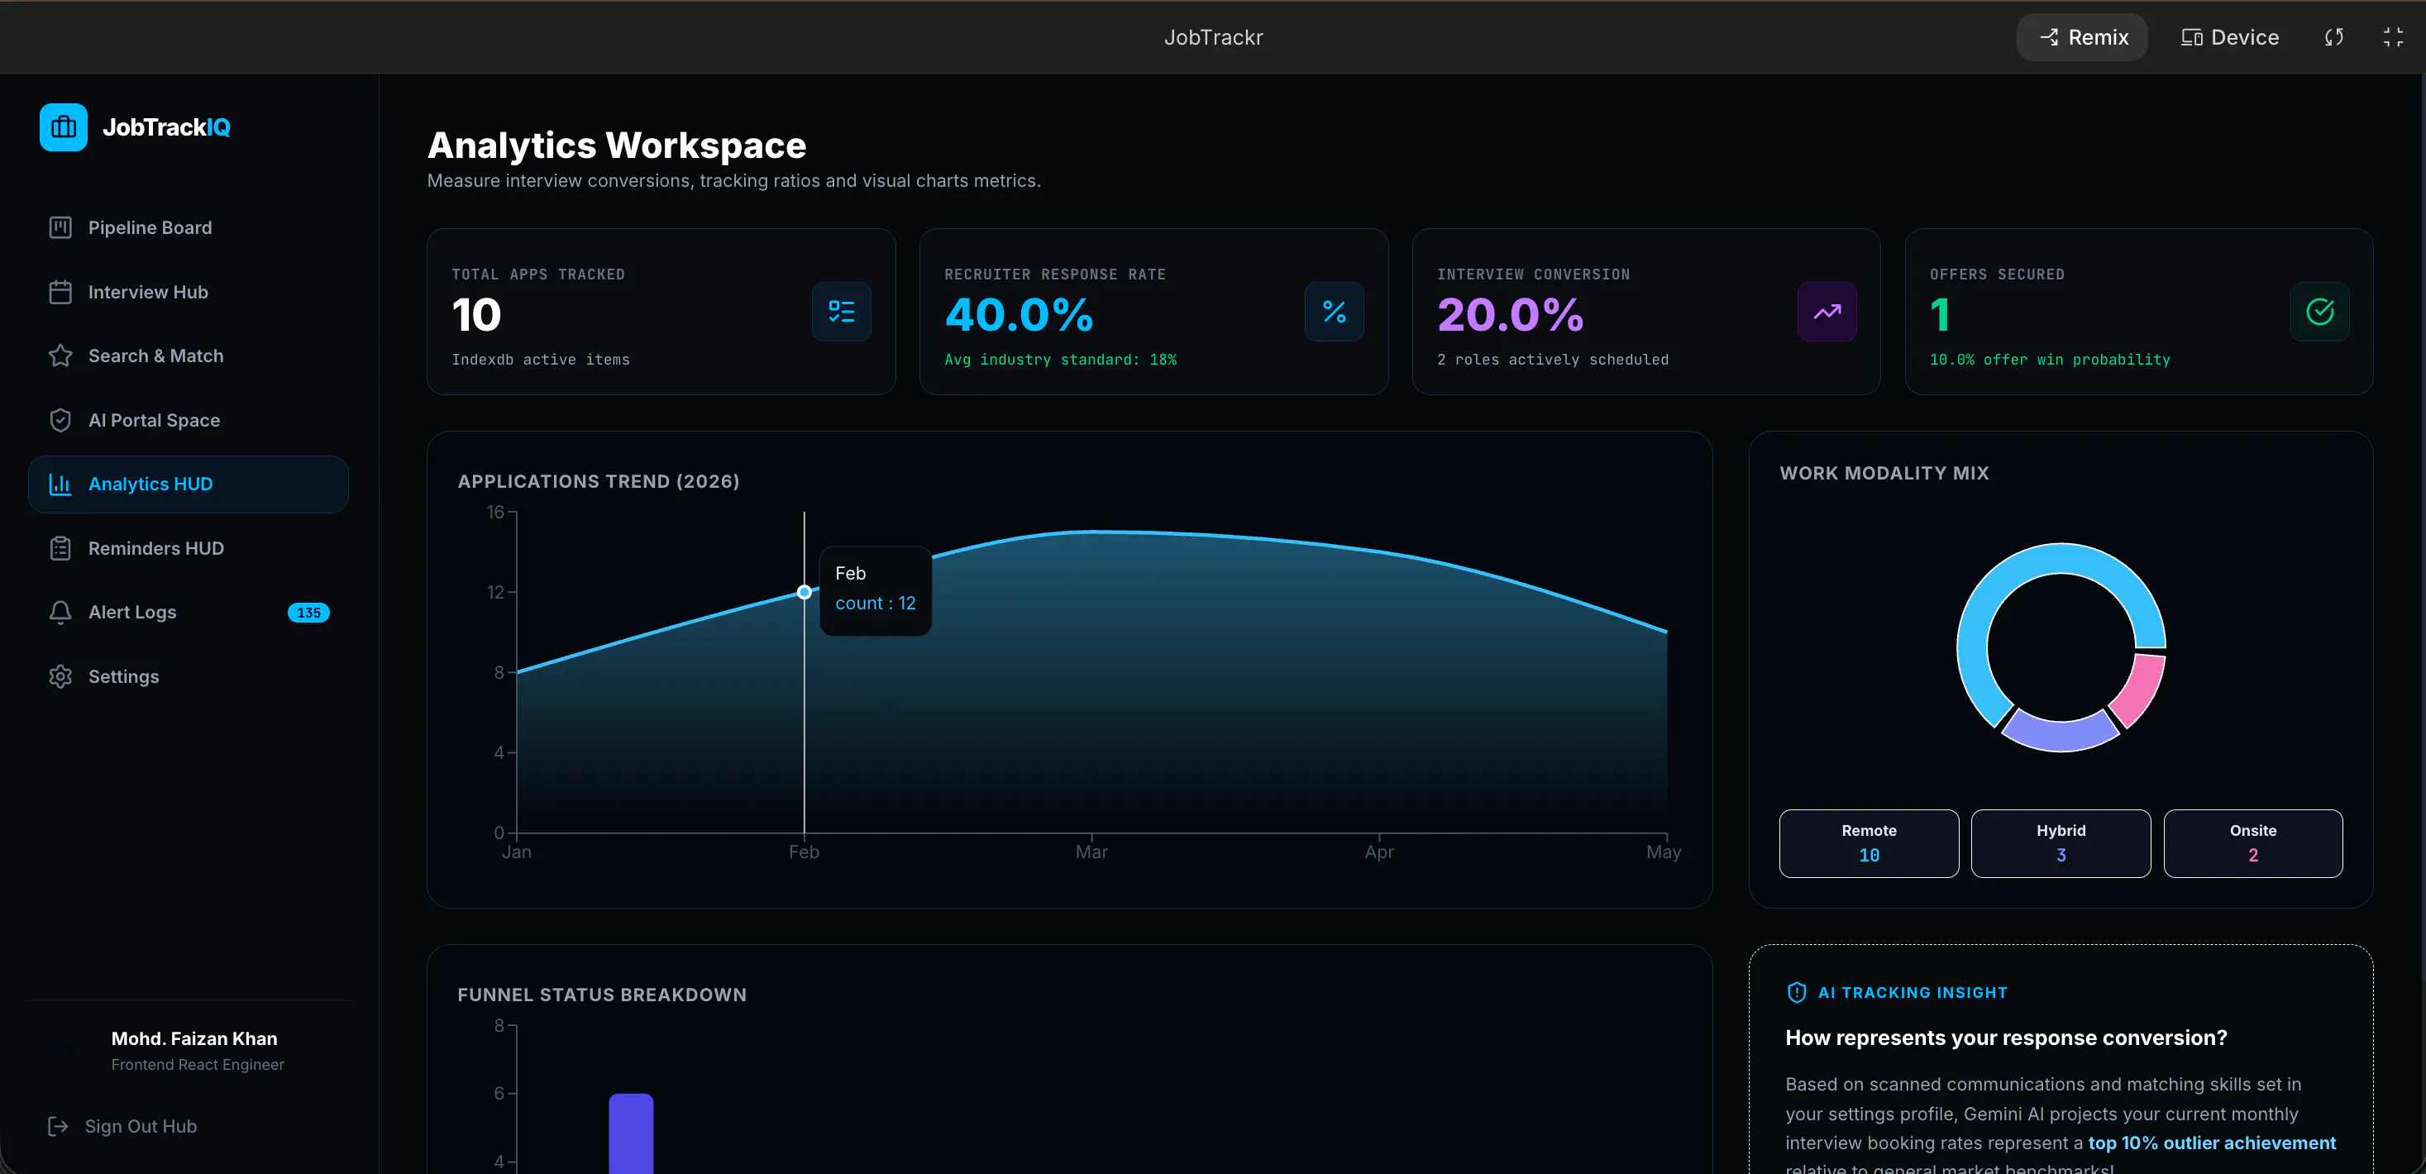Click the purple funnel status bar

tap(631, 1133)
